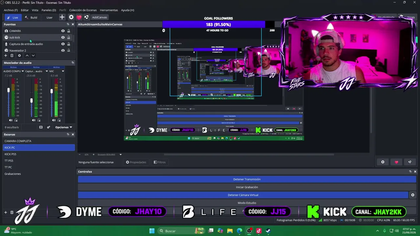Image resolution: width=420 pixels, height=236 pixels.
Task: Toggle visibility of sub kick source
Action: [63, 37]
